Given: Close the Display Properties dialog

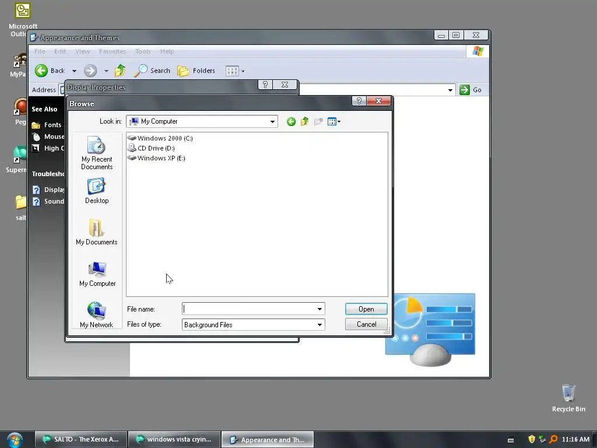Looking at the screenshot, I should point(285,85).
